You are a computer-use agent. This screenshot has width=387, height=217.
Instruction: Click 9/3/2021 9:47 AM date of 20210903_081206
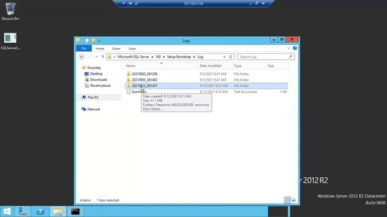coord(213,74)
